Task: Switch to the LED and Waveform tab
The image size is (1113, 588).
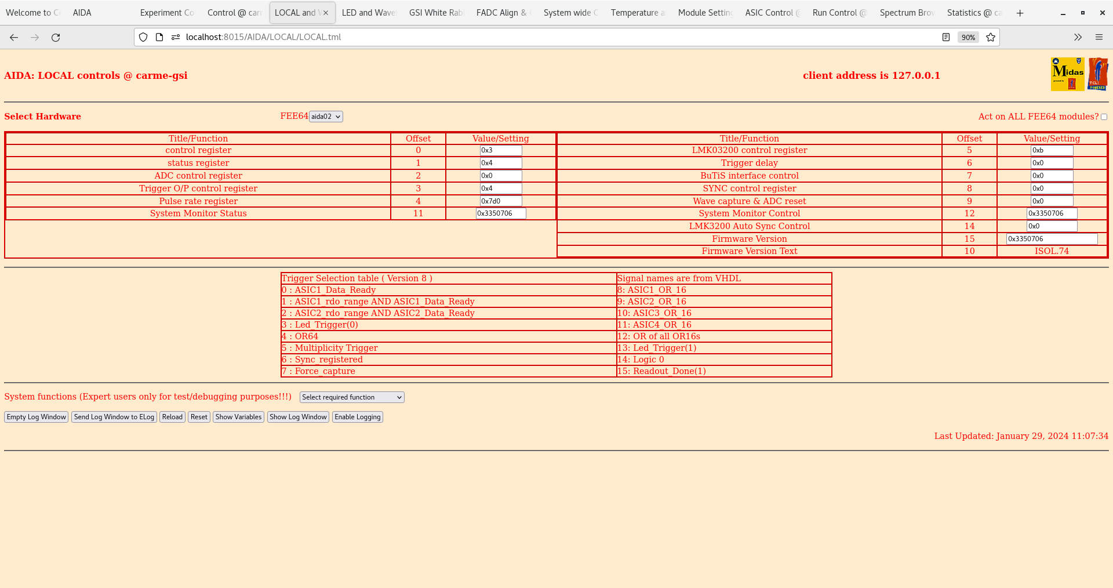Action: [x=368, y=12]
